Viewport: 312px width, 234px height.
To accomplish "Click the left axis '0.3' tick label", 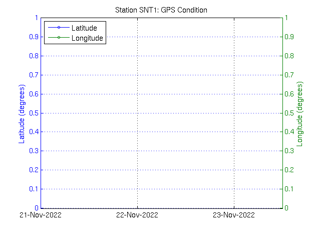I will point(34,151).
